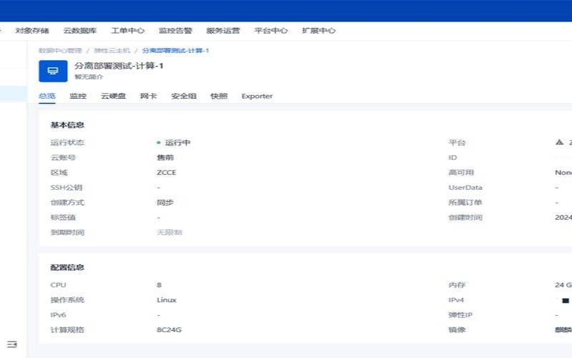The image size is (572, 358).
Task: Open the 对象存储 menu
Action: (x=32, y=31)
